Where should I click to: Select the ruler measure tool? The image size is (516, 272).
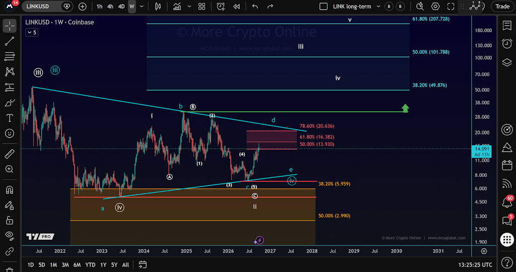(x=10, y=154)
